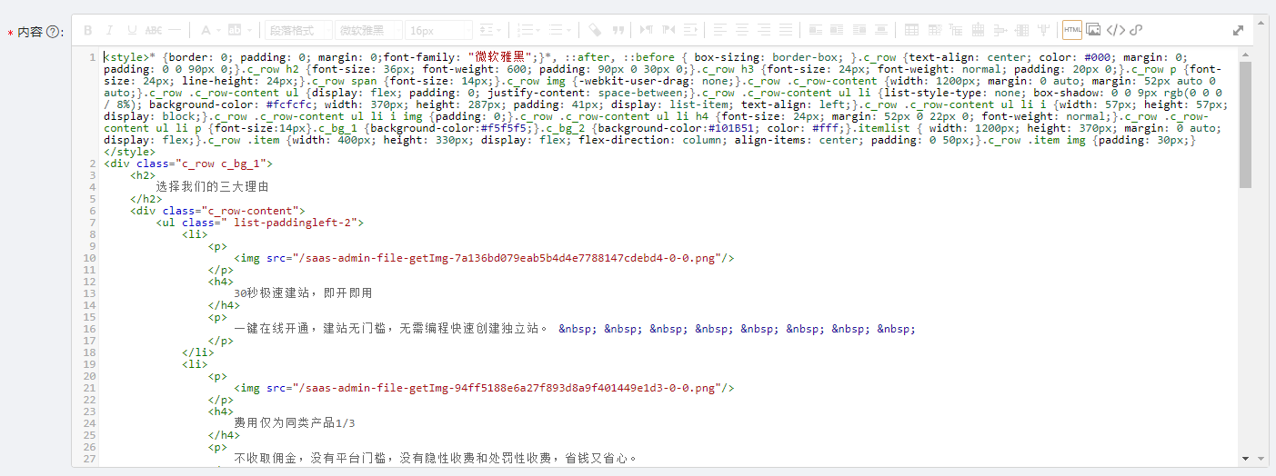
Task: Click the vertical scrollbar thumb in code editor
Action: (x=1245, y=124)
